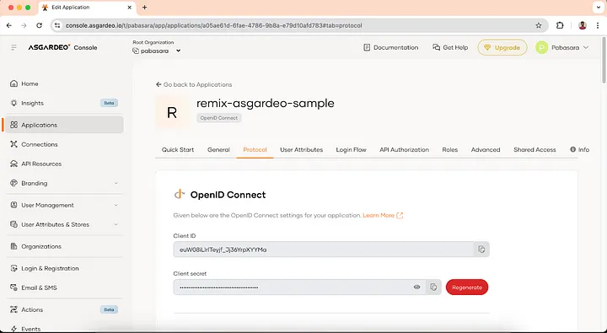This screenshot has height=333, width=607.
Task: Open the Info tab
Action: (x=579, y=150)
